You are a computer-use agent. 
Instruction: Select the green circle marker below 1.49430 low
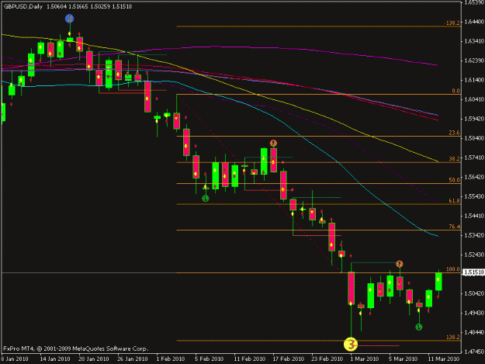pos(418,327)
